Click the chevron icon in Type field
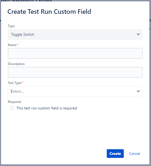 tap(138, 34)
